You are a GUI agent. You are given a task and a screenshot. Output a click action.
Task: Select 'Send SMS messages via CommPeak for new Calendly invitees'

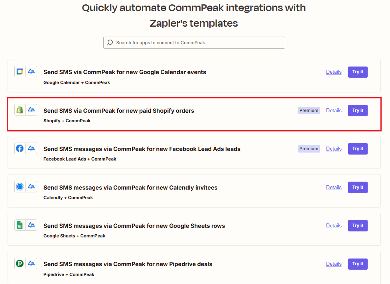coord(130,187)
